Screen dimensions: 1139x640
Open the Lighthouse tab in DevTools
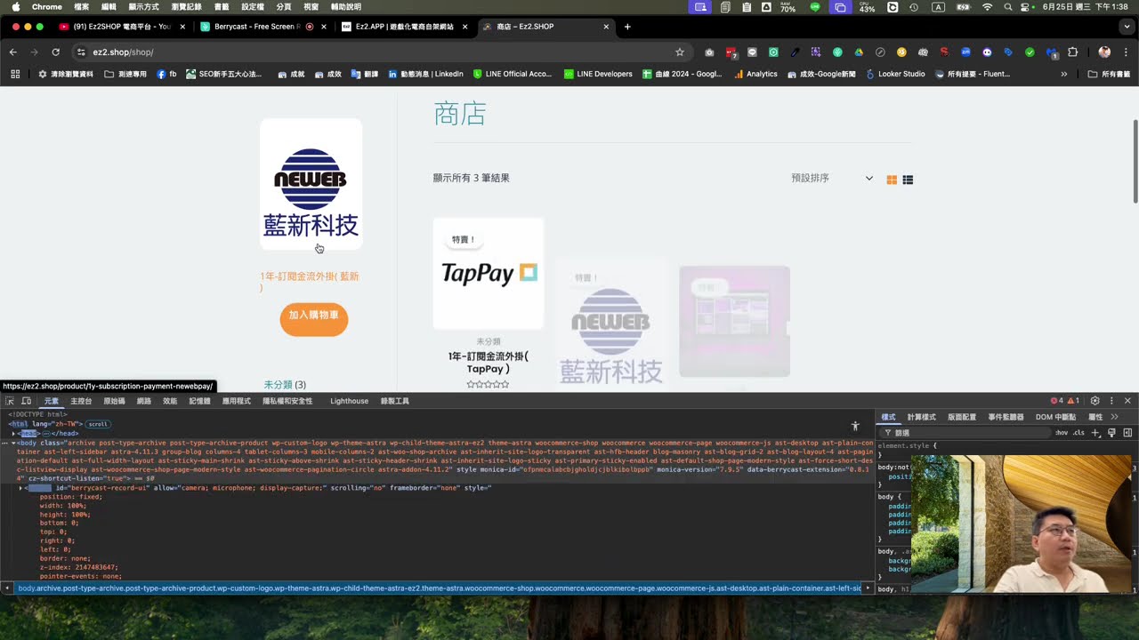pyautogui.click(x=349, y=401)
